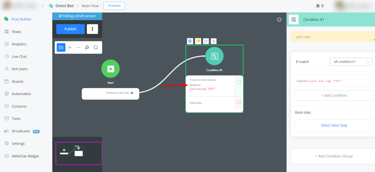Click the add note input field
Screen dimensions: 375x172
pos(332,37)
